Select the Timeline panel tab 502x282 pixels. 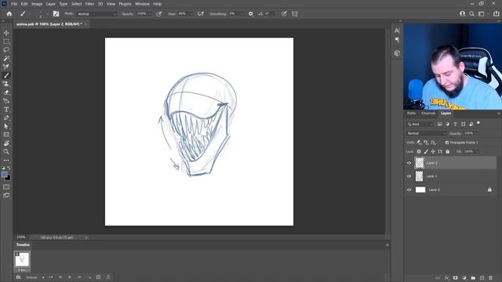(x=23, y=244)
